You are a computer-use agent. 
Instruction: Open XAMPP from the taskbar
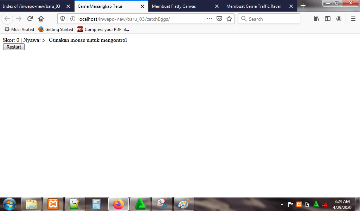[53, 204]
